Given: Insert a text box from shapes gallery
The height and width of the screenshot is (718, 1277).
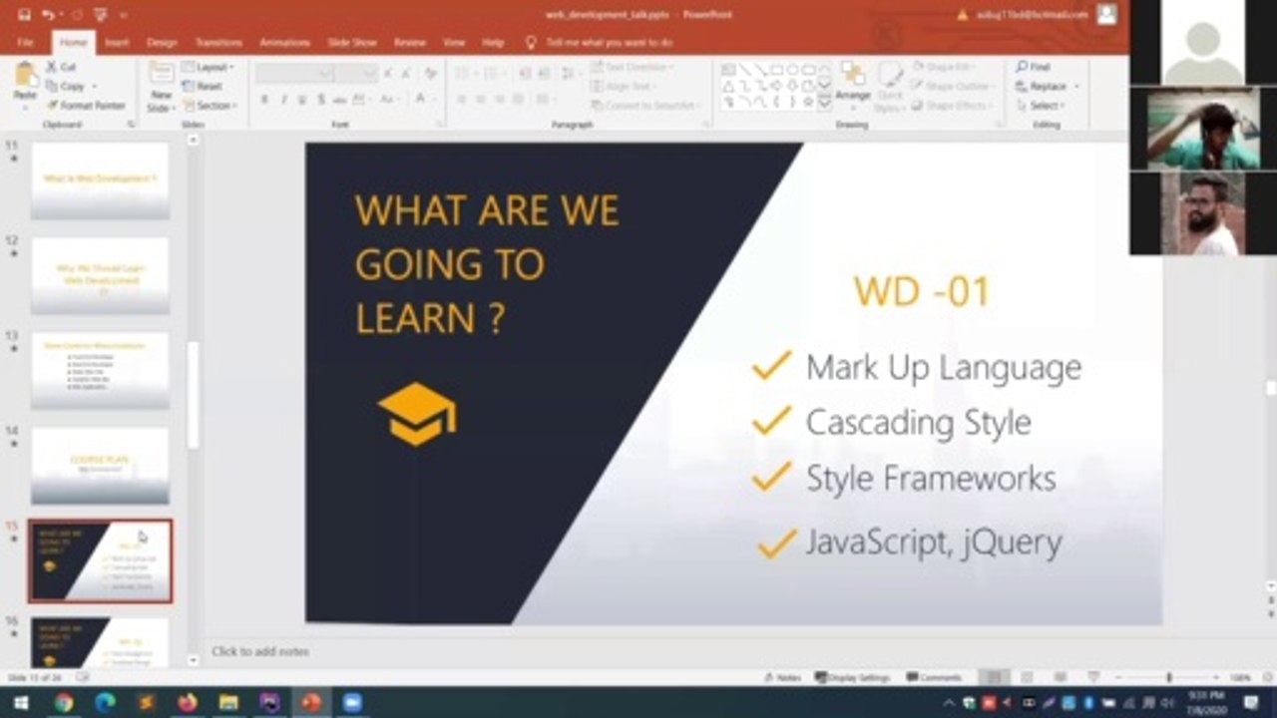Looking at the screenshot, I should click(x=728, y=70).
